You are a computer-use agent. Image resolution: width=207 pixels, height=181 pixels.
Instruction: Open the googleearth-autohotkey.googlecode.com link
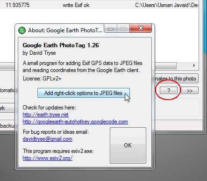coord(75,122)
